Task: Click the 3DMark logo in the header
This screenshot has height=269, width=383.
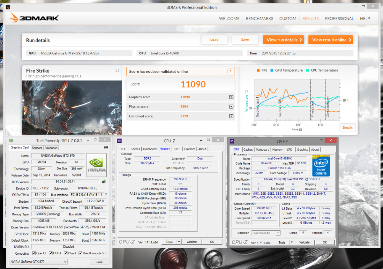Action: (x=34, y=18)
